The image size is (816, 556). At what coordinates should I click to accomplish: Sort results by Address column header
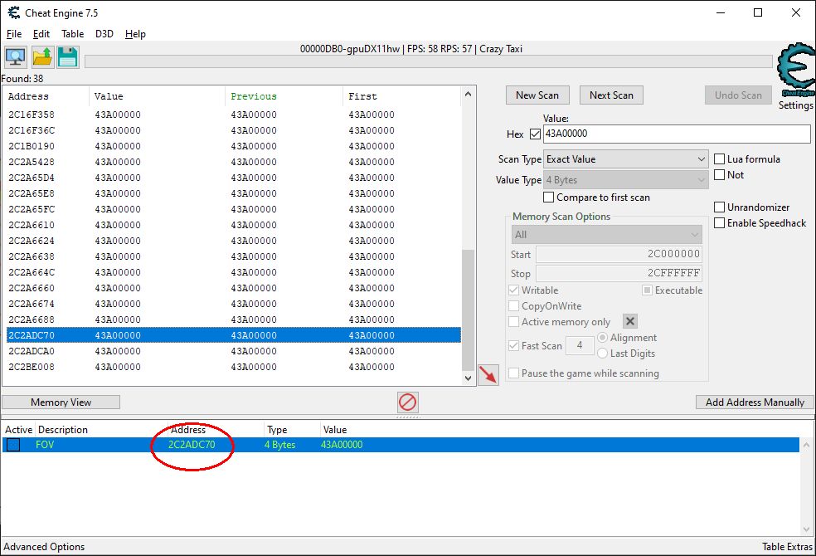click(x=46, y=96)
